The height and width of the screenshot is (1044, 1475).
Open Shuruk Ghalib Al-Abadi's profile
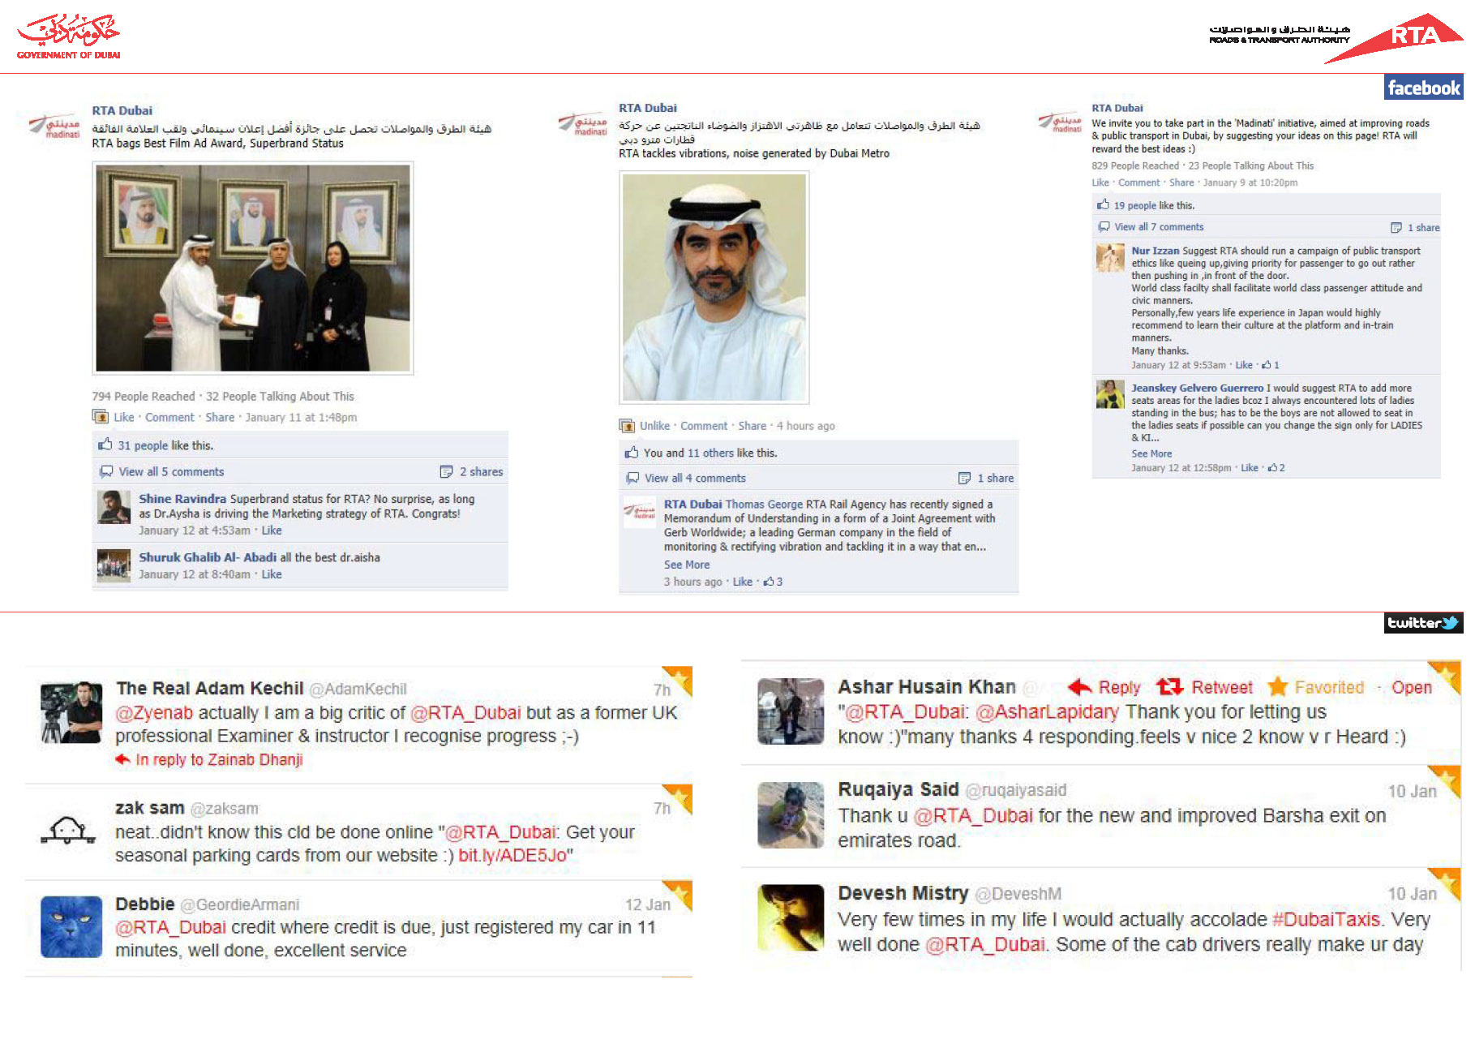pos(208,558)
